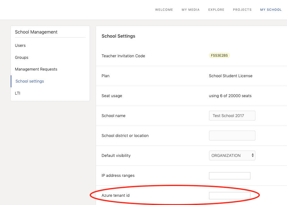Open the Default visibility dropdown

coord(232,156)
